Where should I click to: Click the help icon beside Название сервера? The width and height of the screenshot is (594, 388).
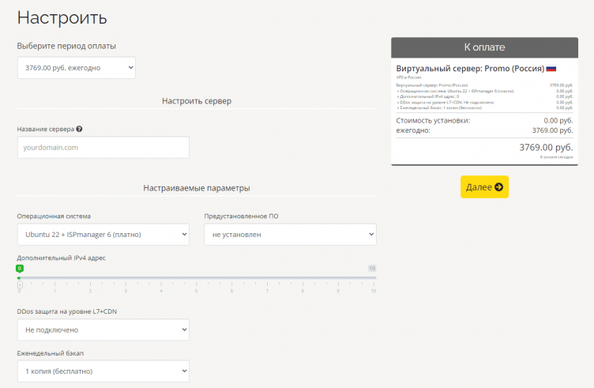click(80, 129)
